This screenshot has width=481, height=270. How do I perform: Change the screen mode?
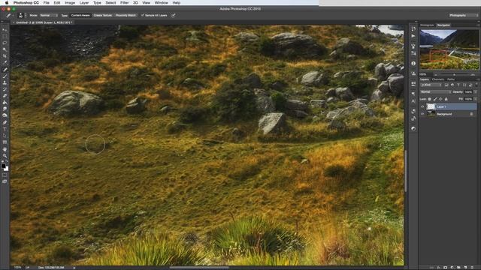pos(5,181)
